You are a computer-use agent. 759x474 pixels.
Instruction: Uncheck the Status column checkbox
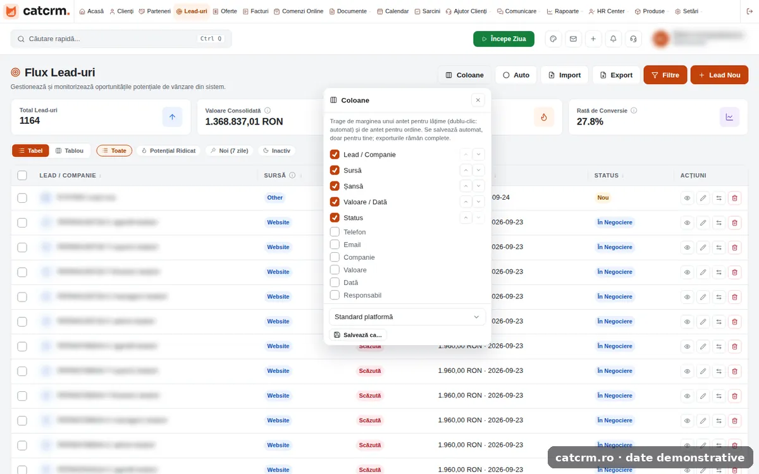335,217
